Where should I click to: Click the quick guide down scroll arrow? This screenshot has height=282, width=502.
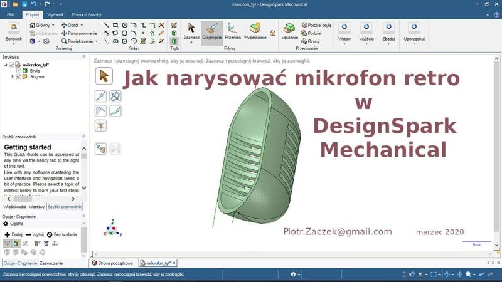(x=84, y=188)
